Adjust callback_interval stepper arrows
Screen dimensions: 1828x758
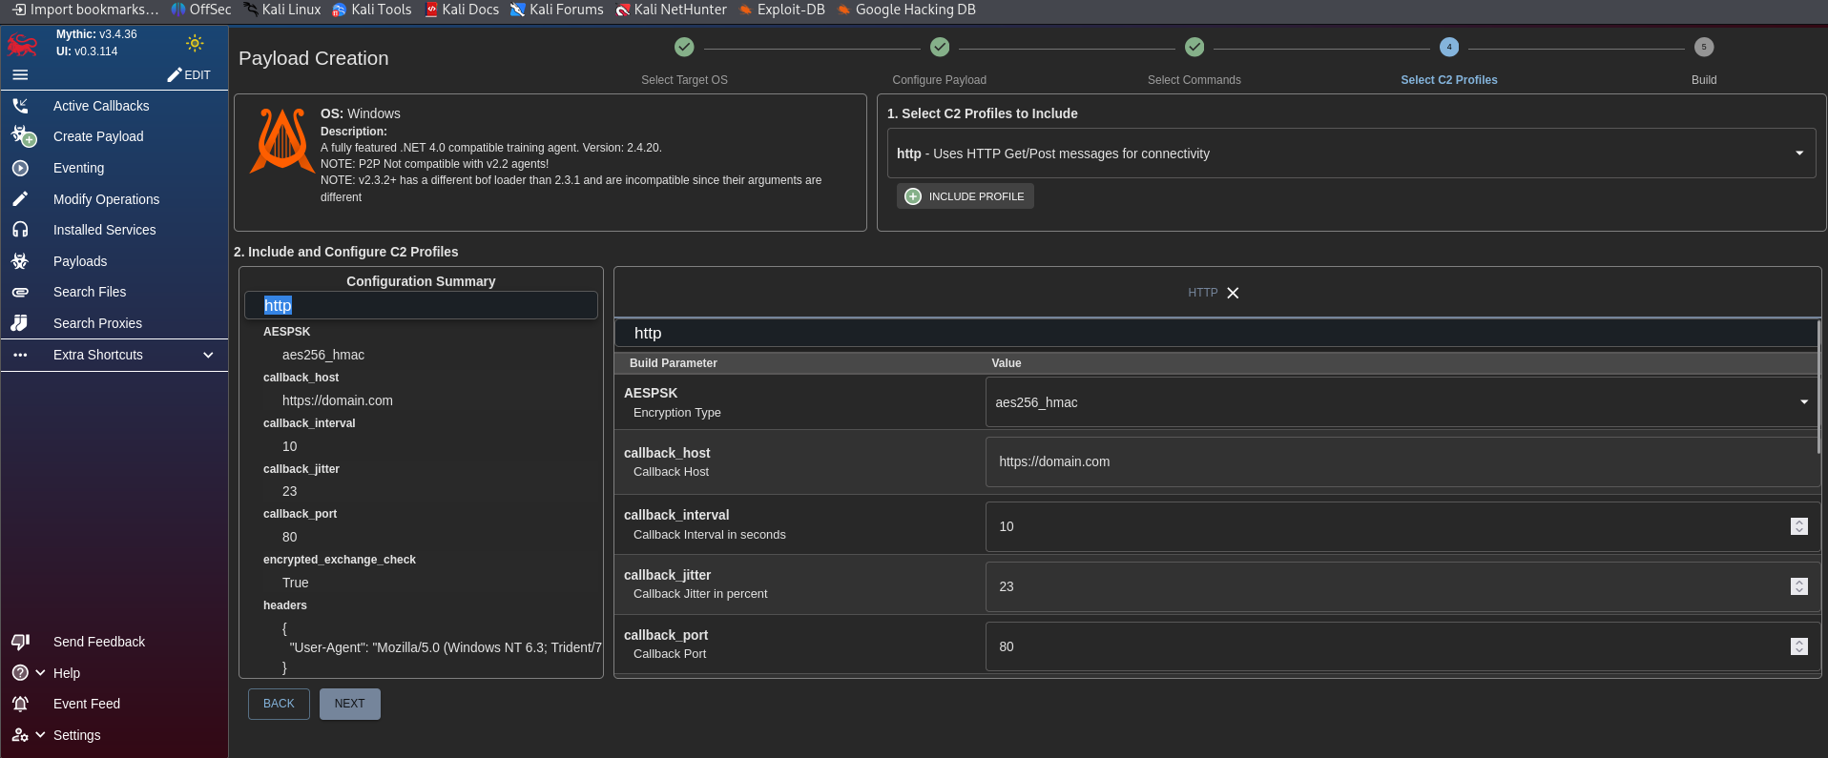pyautogui.click(x=1799, y=526)
